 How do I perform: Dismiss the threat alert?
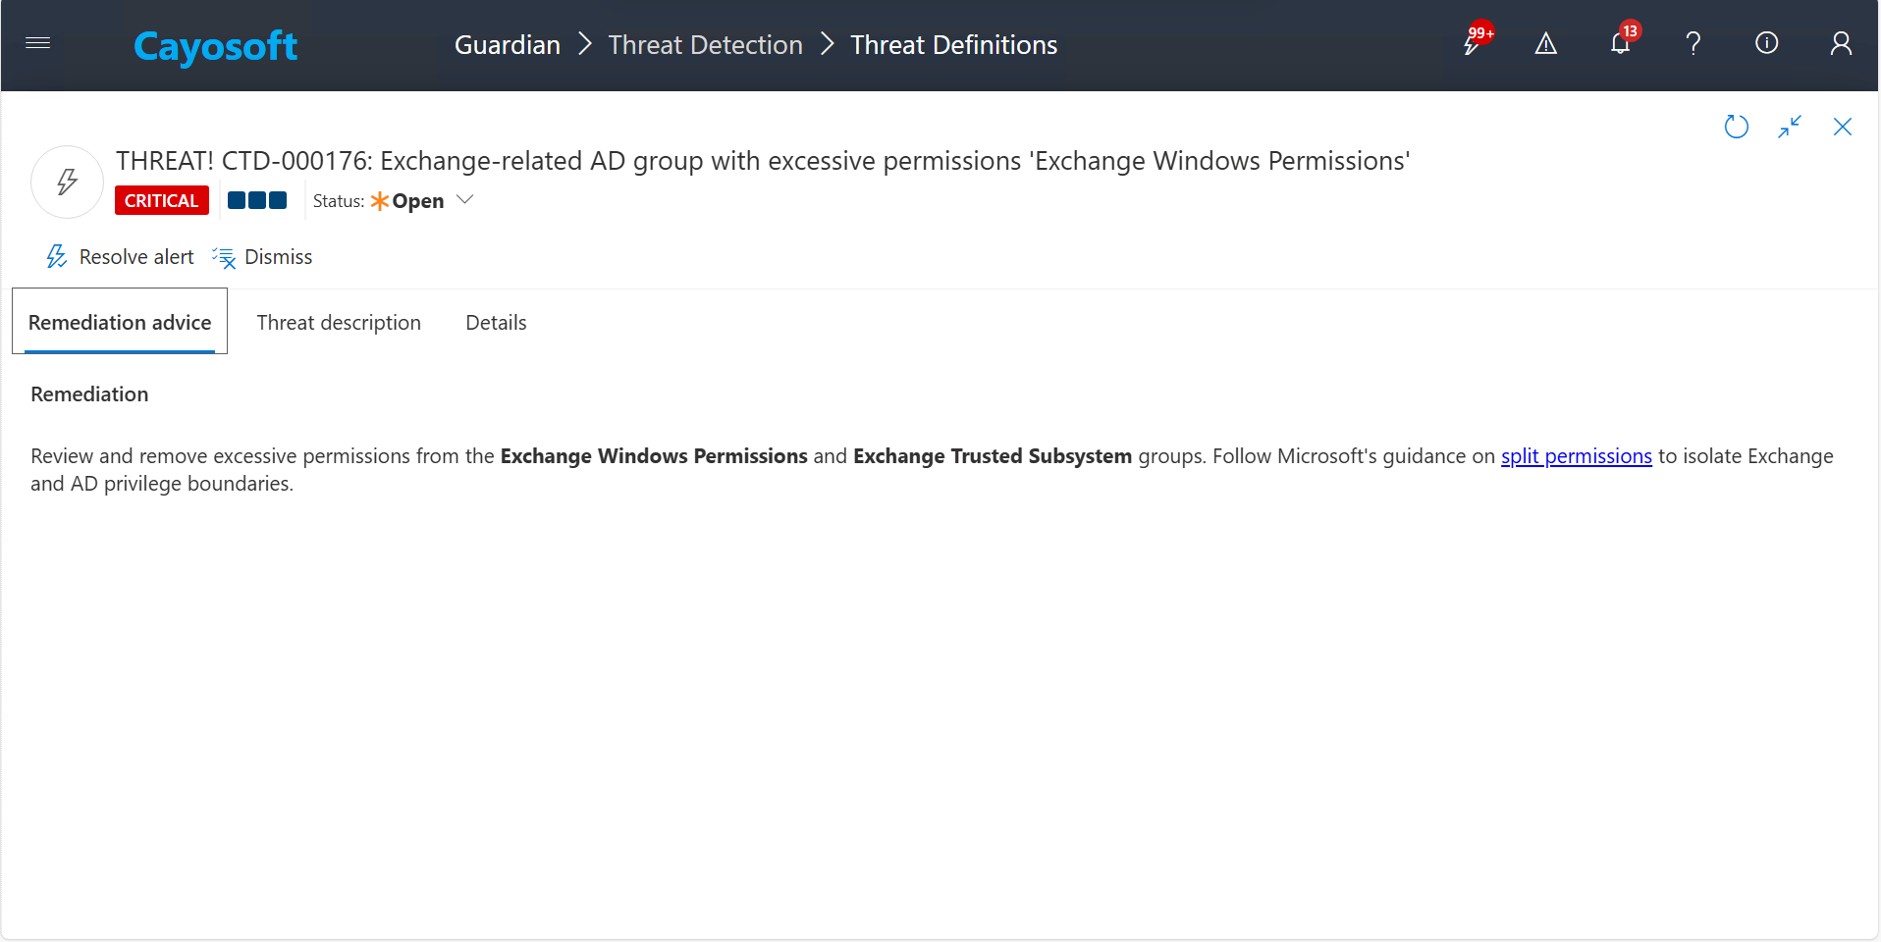(263, 257)
